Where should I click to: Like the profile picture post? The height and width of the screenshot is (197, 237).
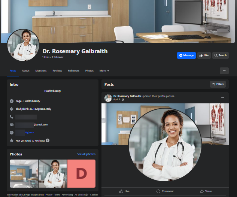[x=124, y=191]
